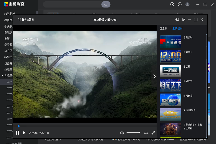Viewport: 216px width, 144px height.
Task: Open user account avatar icon
Action: (187, 4)
